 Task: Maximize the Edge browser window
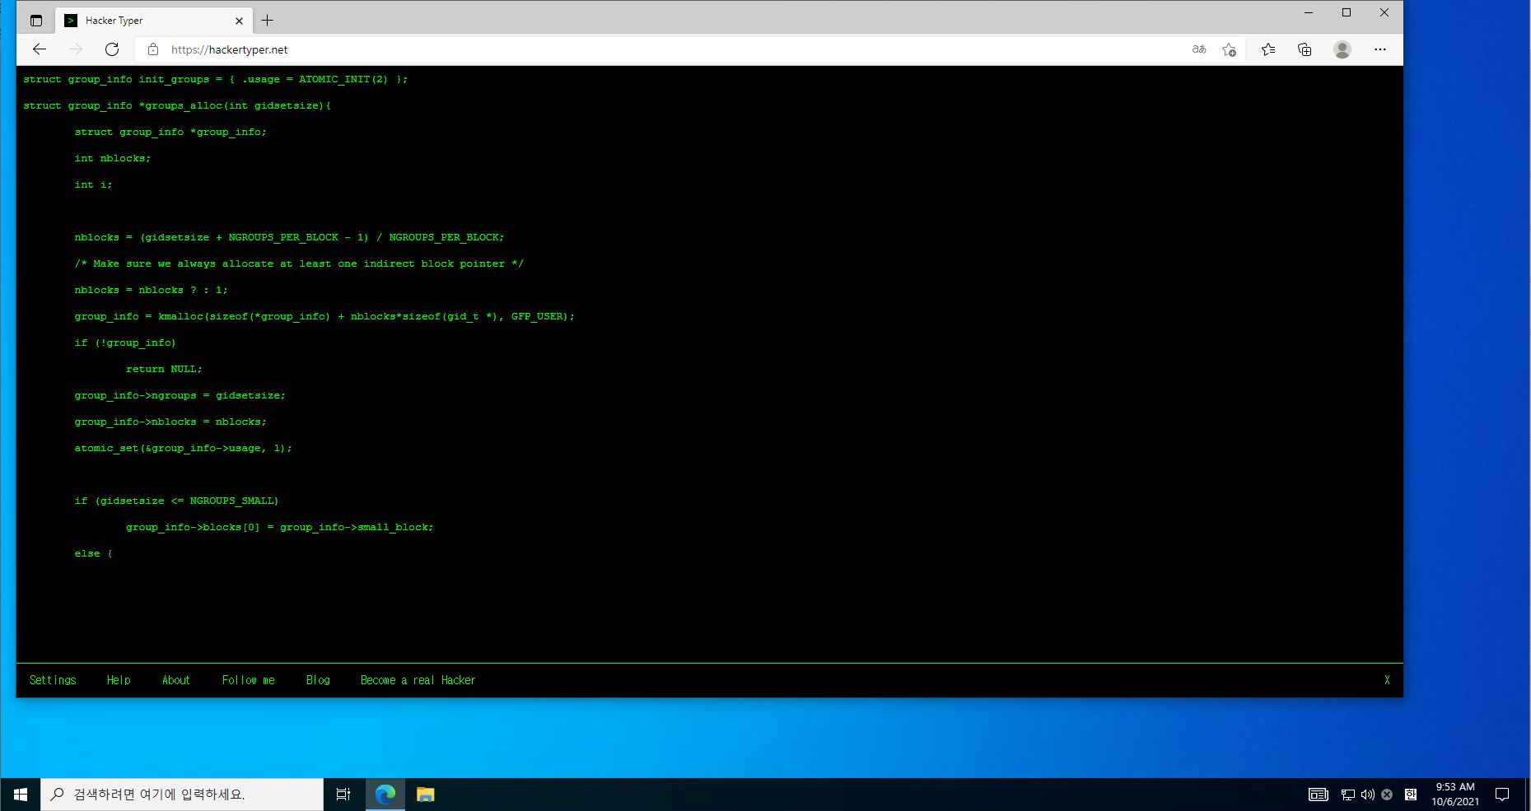tap(1347, 12)
